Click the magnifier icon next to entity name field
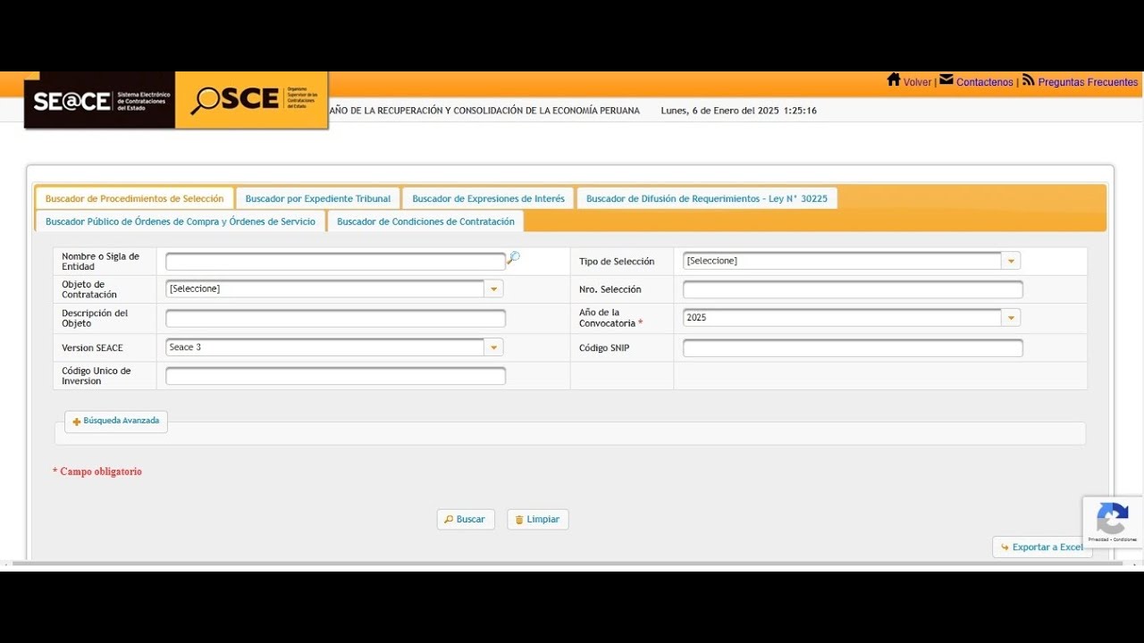This screenshot has width=1144, height=643. pyautogui.click(x=513, y=258)
